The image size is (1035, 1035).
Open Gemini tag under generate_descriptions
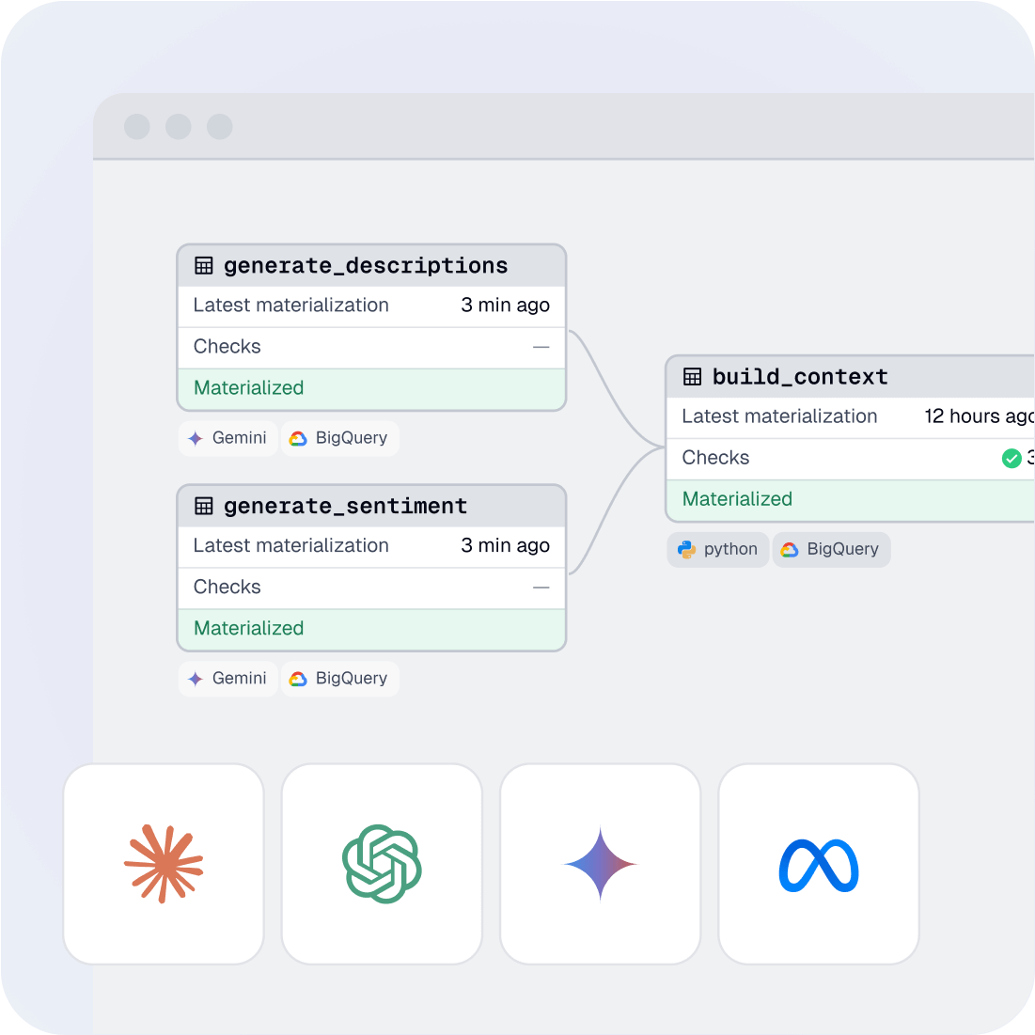click(x=227, y=438)
